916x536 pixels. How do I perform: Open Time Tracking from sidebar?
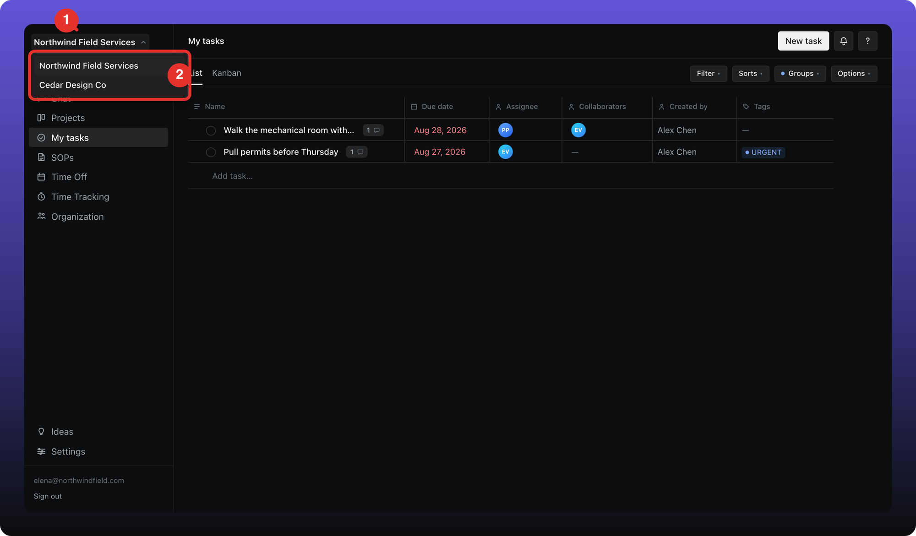pyautogui.click(x=98, y=197)
